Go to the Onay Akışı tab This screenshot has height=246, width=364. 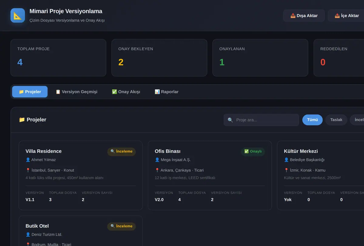(x=126, y=92)
